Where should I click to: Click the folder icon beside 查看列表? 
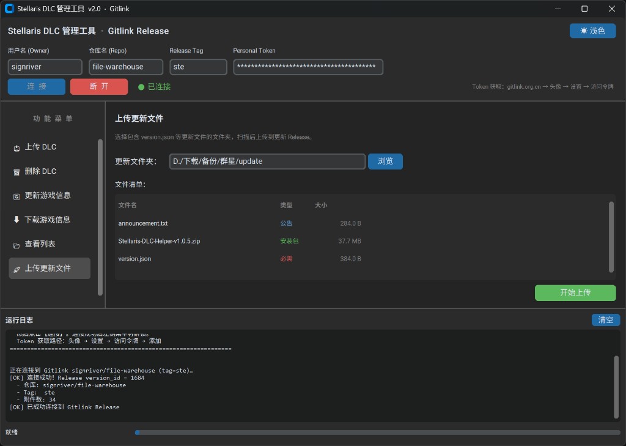click(17, 245)
